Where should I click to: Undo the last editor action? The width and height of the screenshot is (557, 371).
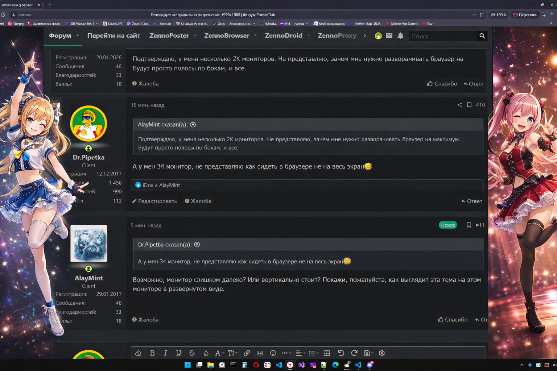(x=341, y=353)
